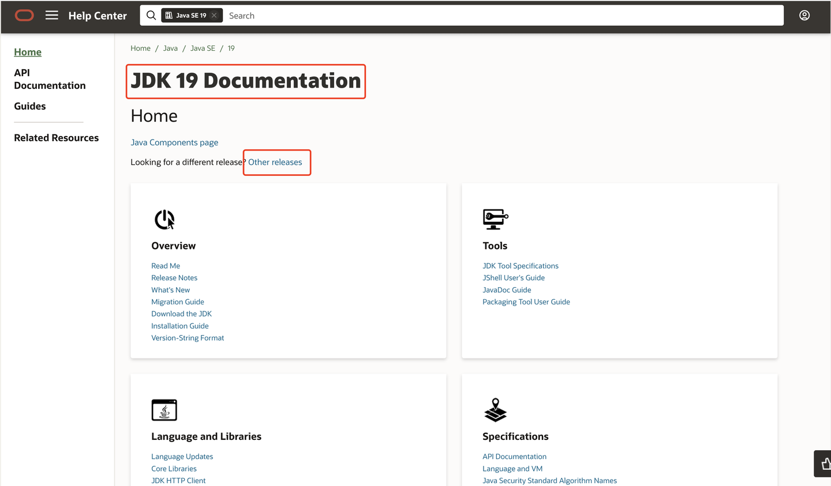
Task: Click the Tools monitor icon
Action: click(495, 220)
